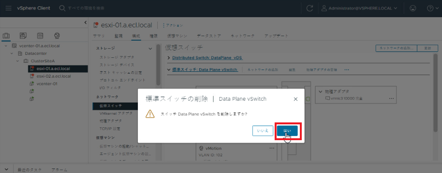Open ellipsis menu for Data Plane vSwitch
442x173 pixels.
tap(347, 70)
